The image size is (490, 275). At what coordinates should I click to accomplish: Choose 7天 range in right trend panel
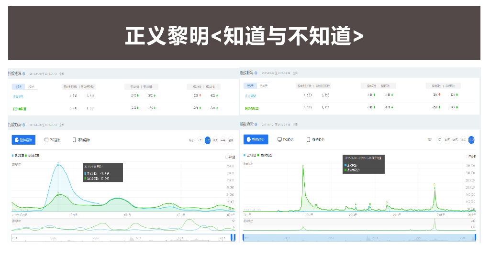(439, 140)
